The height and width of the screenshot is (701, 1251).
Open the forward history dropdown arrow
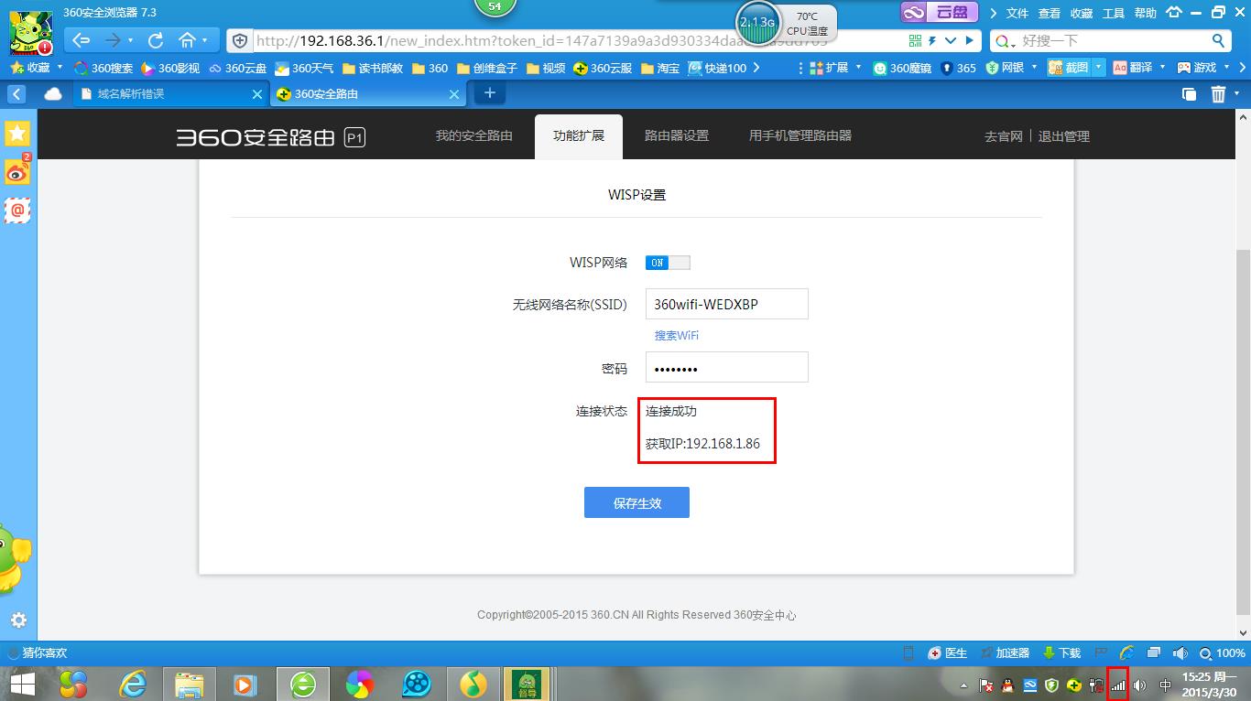(131, 41)
